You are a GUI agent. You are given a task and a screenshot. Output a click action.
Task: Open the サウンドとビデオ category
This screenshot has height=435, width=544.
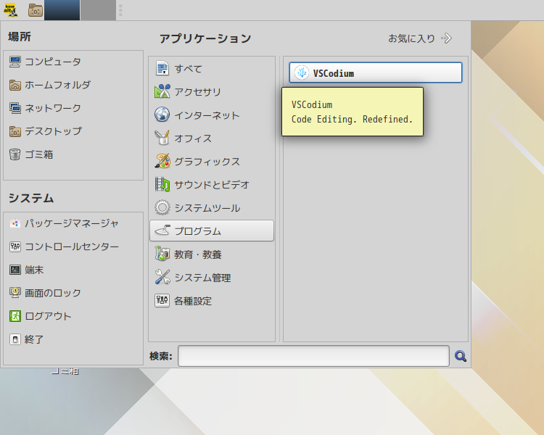click(x=212, y=185)
